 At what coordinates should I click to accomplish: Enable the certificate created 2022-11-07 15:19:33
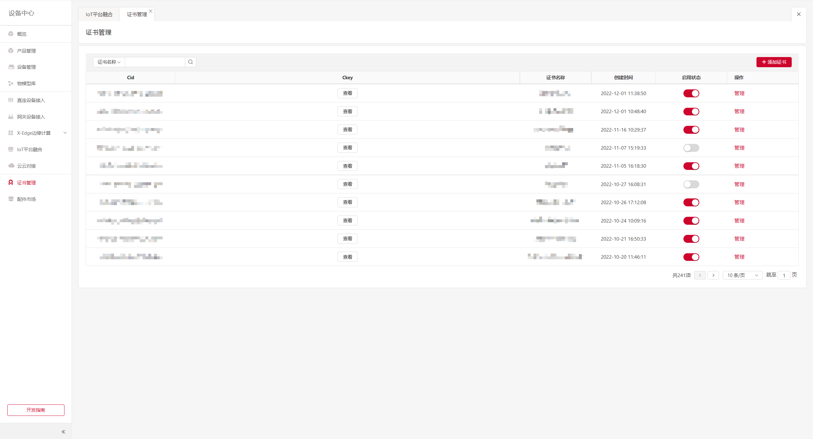691,148
